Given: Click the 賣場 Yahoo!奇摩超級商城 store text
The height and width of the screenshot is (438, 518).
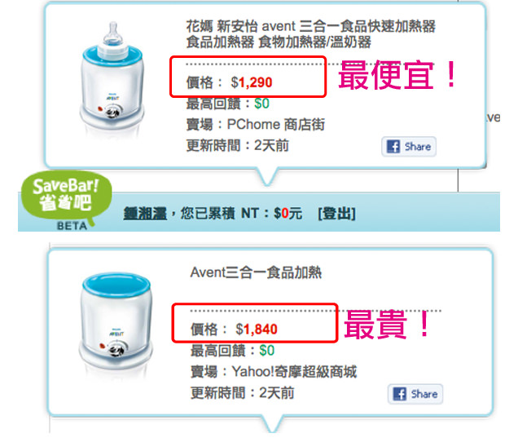Looking at the screenshot, I should point(274,371).
